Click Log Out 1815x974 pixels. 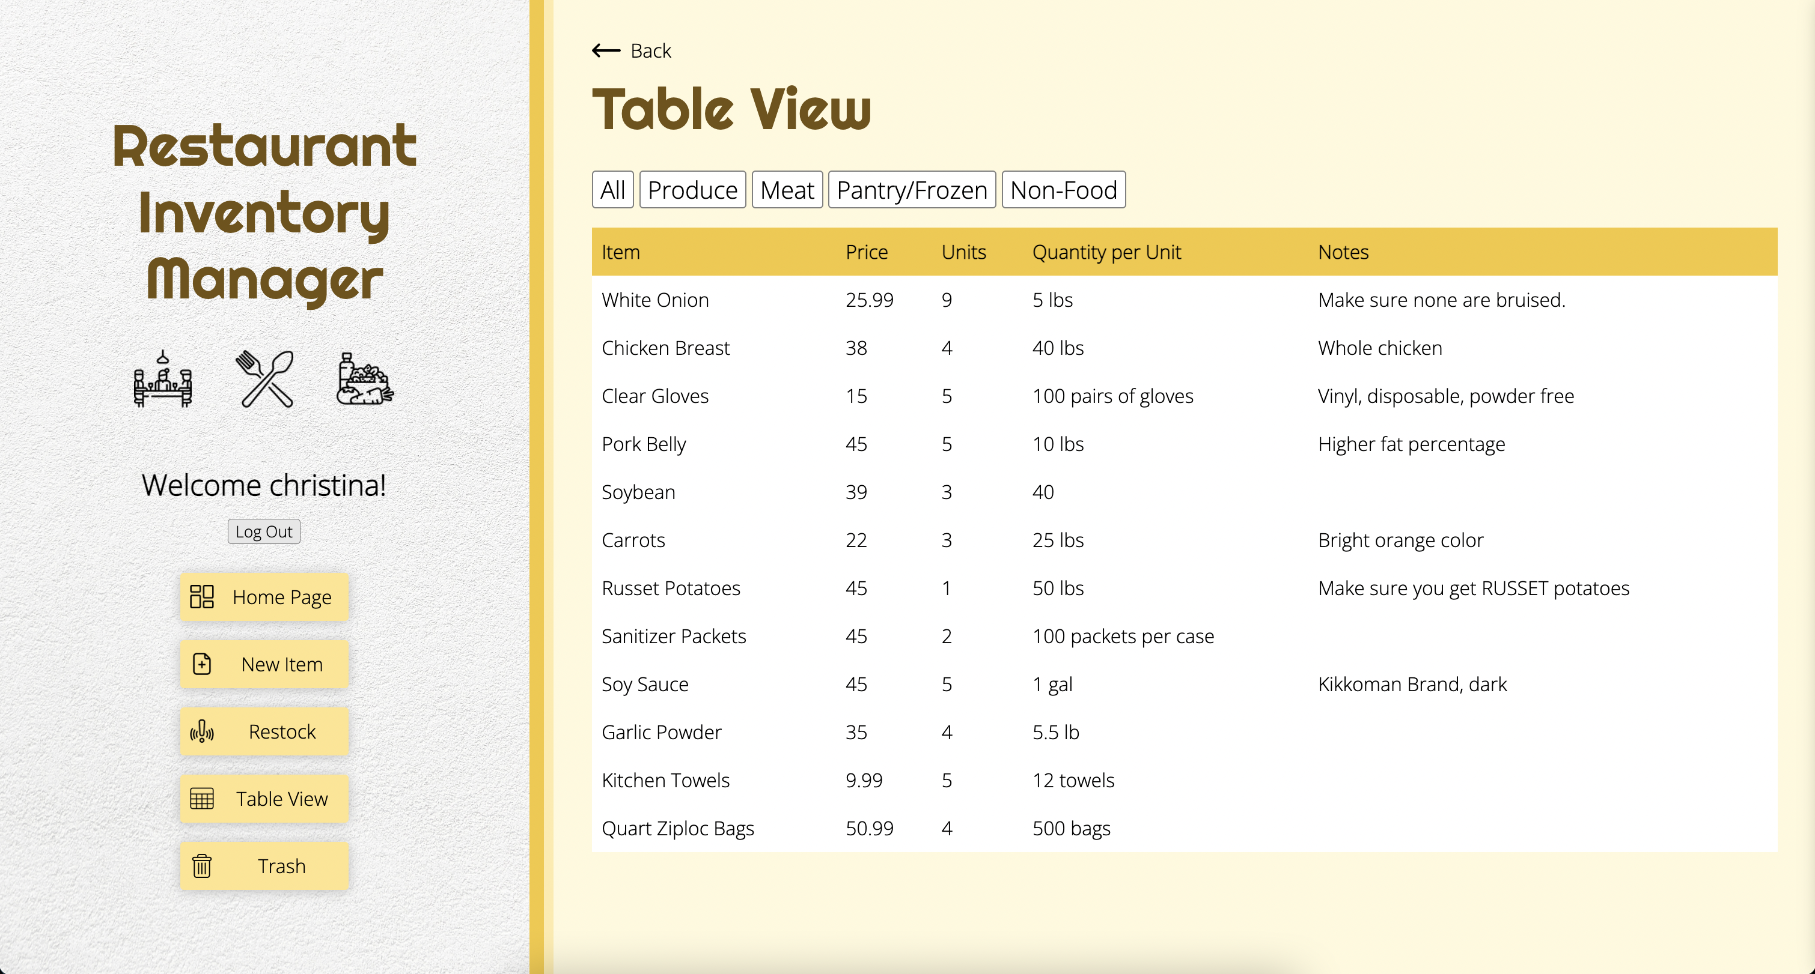(x=263, y=531)
